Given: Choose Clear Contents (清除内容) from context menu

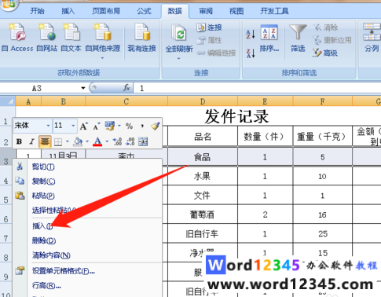Looking at the screenshot, I should pyautogui.click(x=87, y=255).
